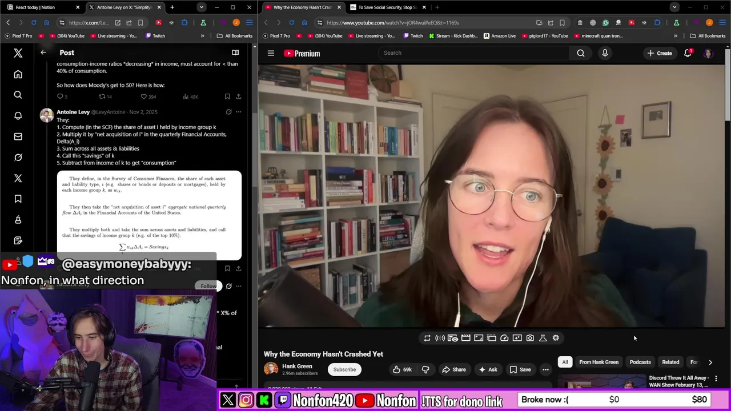The image size is (731, 411).
Task: Open X messages envelope icon
Action: [18, 136]
